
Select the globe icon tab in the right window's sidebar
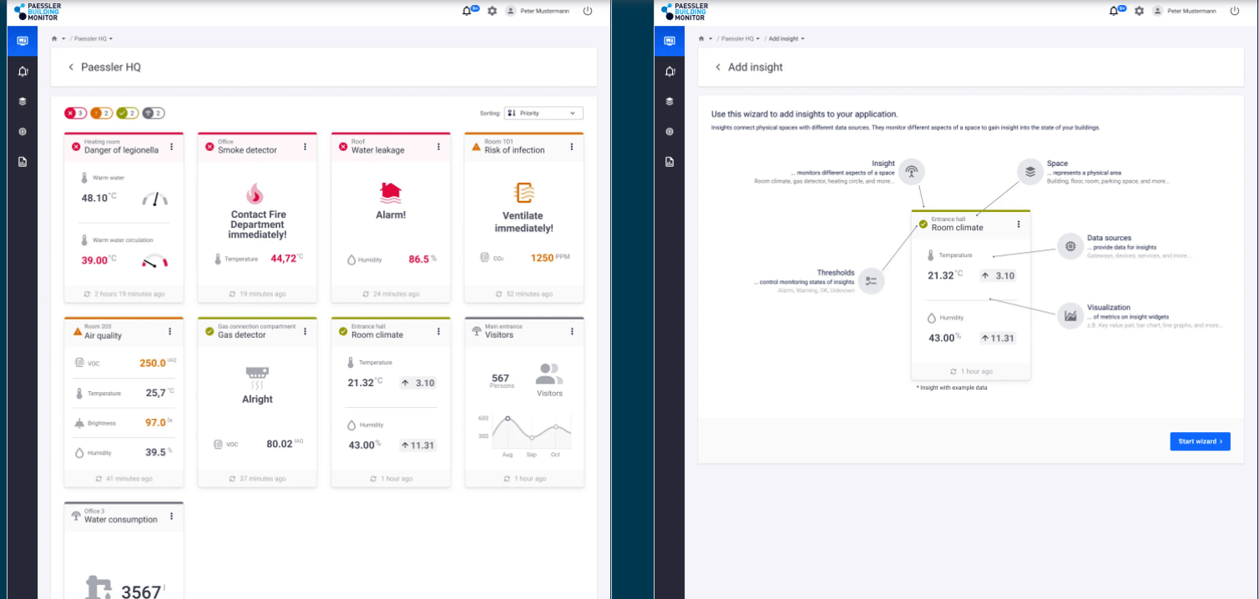pos(670,132)
